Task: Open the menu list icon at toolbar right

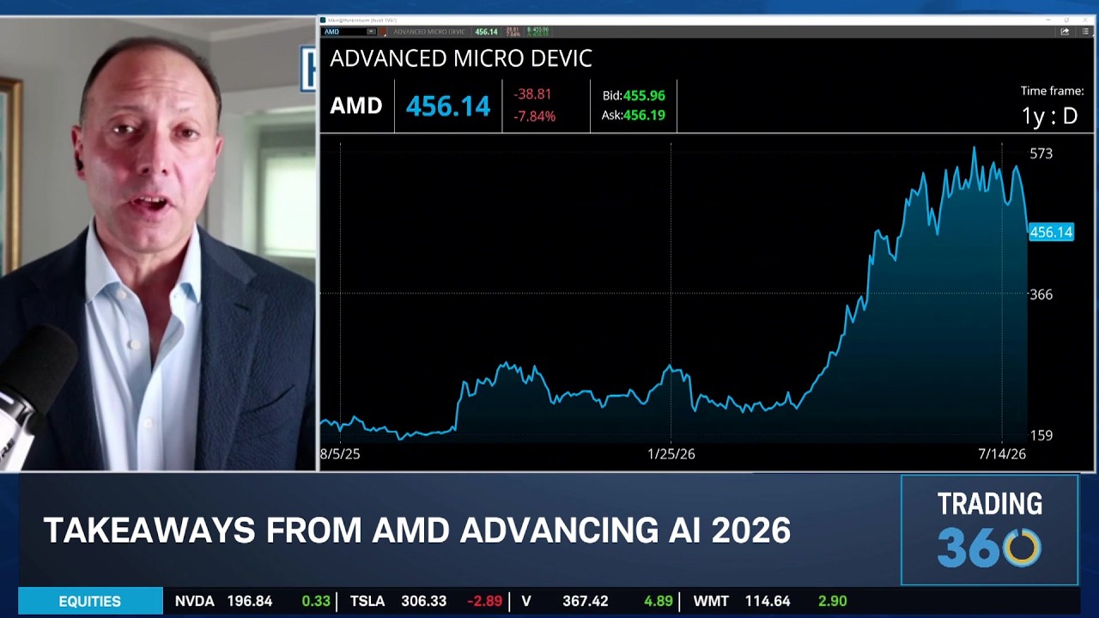Action: (x=1084, y=32)
